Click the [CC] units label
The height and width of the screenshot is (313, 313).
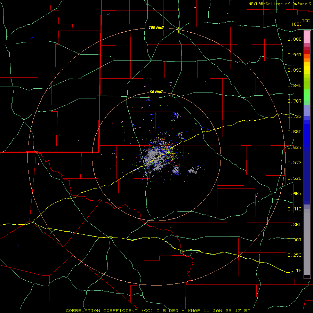(x=297, y=24)
